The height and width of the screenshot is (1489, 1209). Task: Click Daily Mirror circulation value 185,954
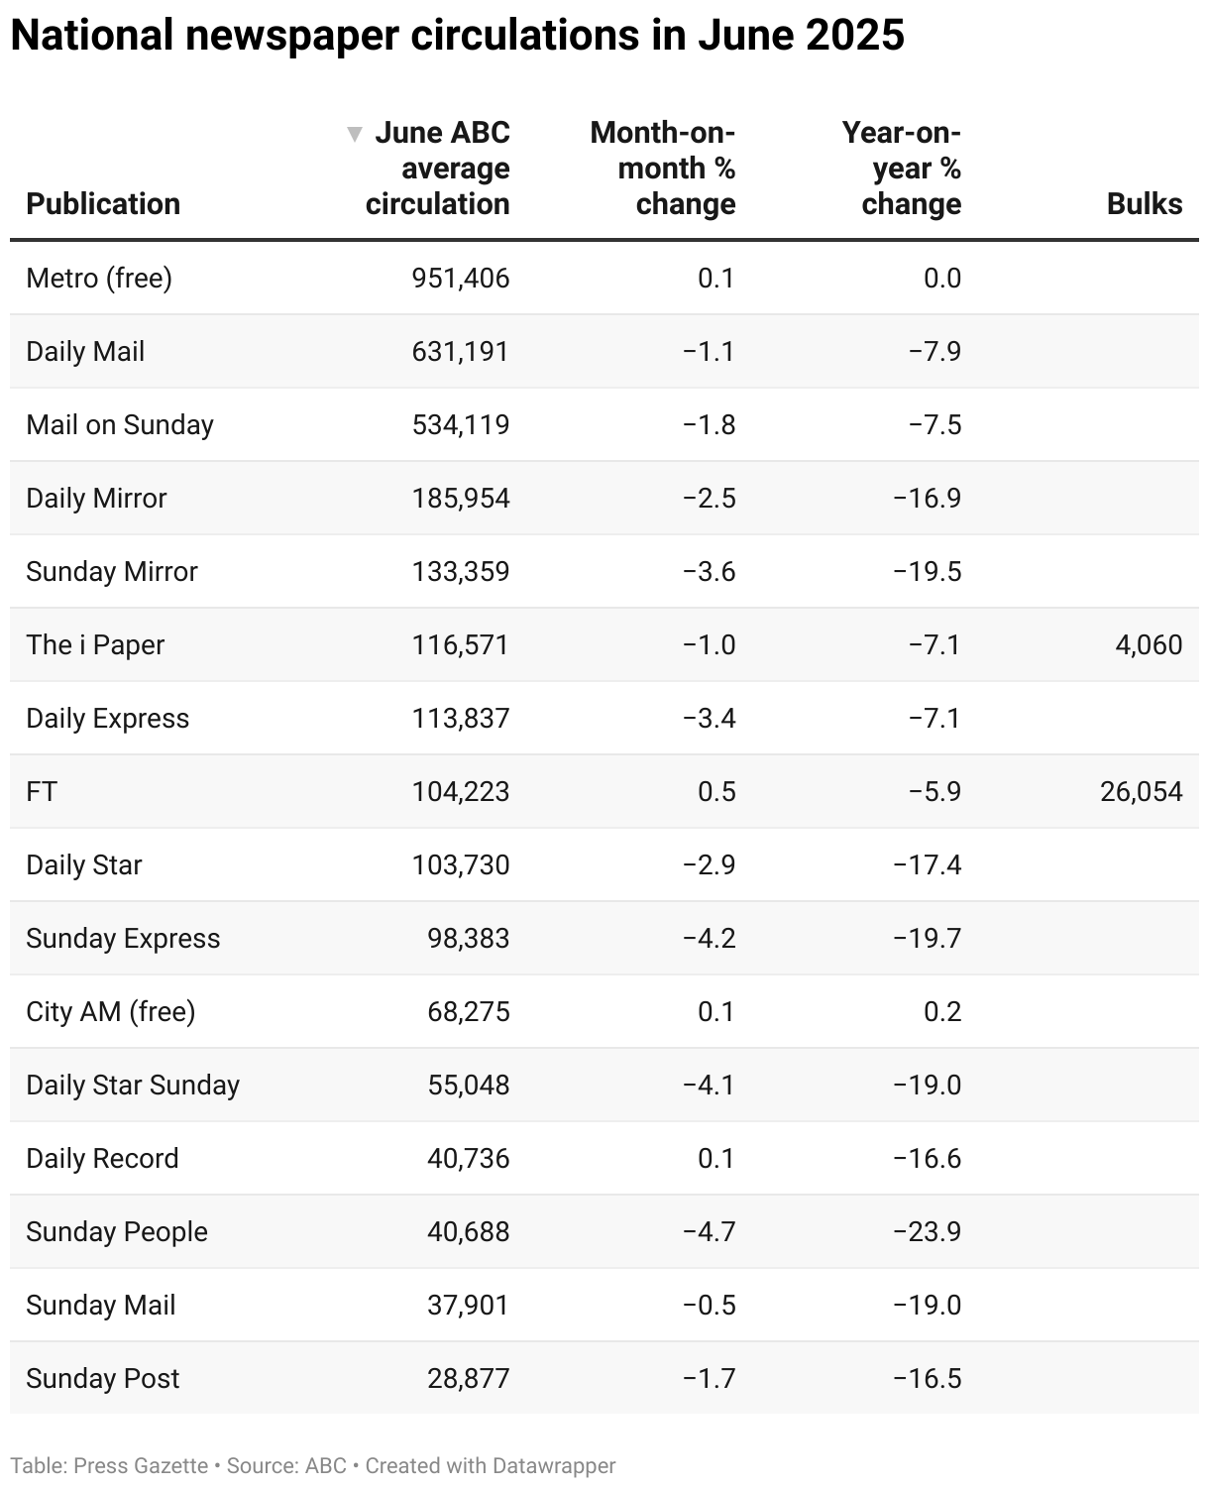point(461,499)
